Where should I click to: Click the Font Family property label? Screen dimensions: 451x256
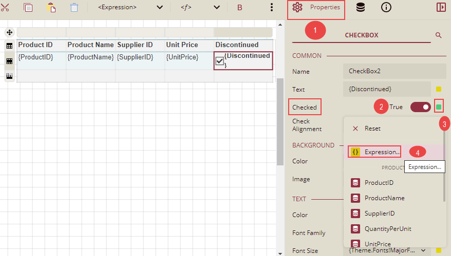pos(309,233)
